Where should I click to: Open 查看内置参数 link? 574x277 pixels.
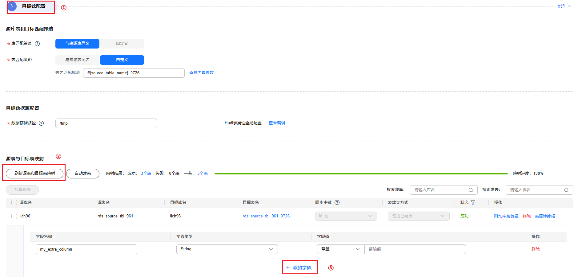coord(201,73)
